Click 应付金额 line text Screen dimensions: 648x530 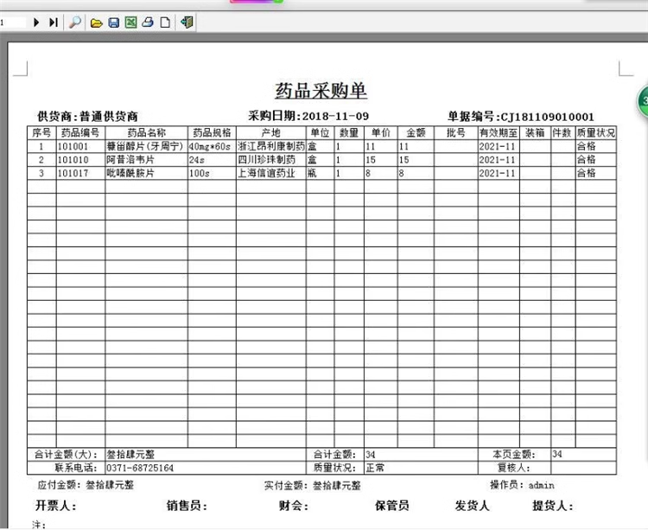coord(86,485)
